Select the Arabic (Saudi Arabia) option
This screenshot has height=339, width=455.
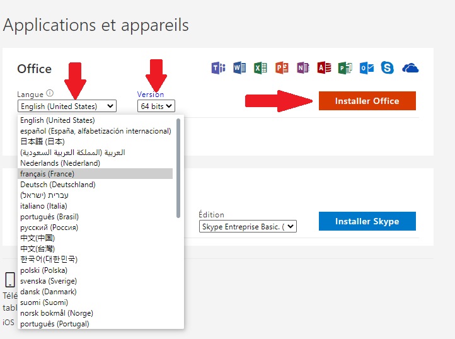click(96, 152)
